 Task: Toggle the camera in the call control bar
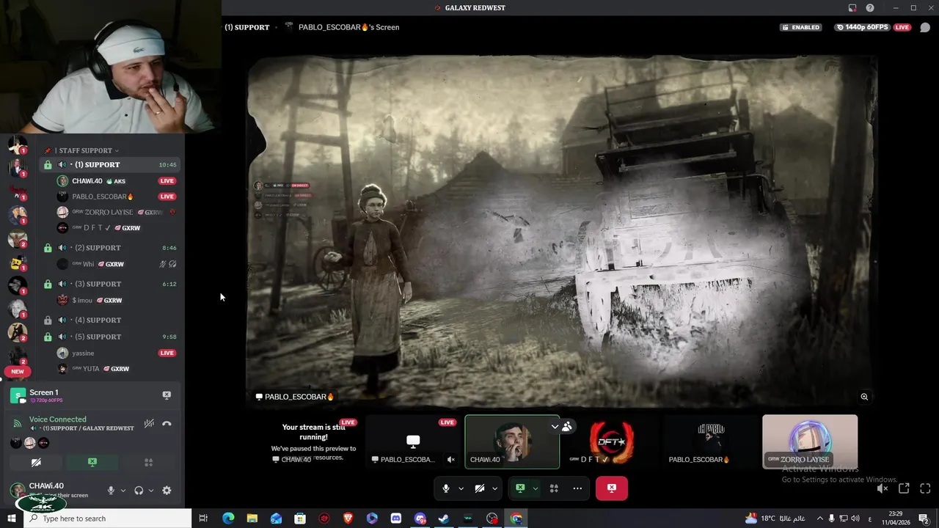click(x=480, y=488)
